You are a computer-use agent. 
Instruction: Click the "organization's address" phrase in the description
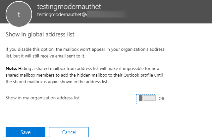coord(142,50)
